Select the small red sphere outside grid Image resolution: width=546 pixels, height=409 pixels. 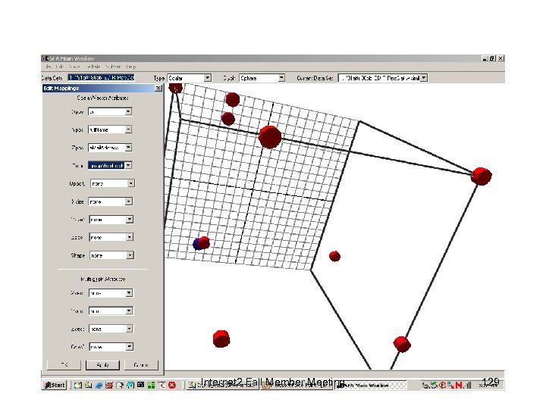click(x=334, y=256)
